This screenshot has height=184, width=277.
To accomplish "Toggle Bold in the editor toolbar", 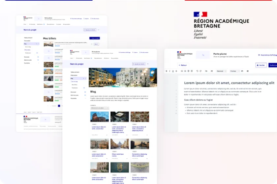I will tap(167, 71).
